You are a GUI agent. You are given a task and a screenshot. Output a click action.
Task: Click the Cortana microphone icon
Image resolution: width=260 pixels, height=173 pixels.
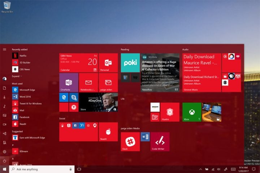point(70,169)
